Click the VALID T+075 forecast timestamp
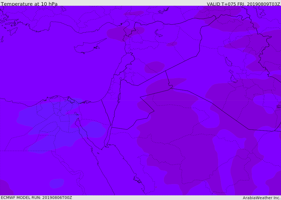 (x=243, y=4)
